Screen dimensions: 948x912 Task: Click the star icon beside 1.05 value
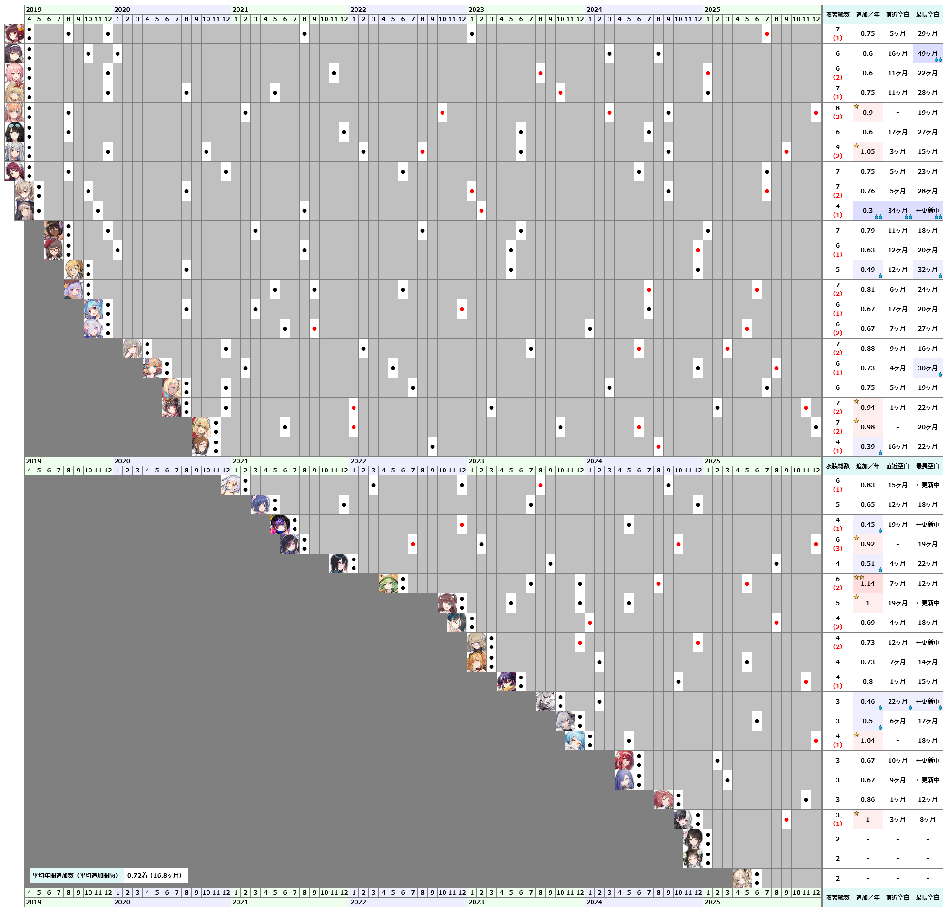pos(856,146)
